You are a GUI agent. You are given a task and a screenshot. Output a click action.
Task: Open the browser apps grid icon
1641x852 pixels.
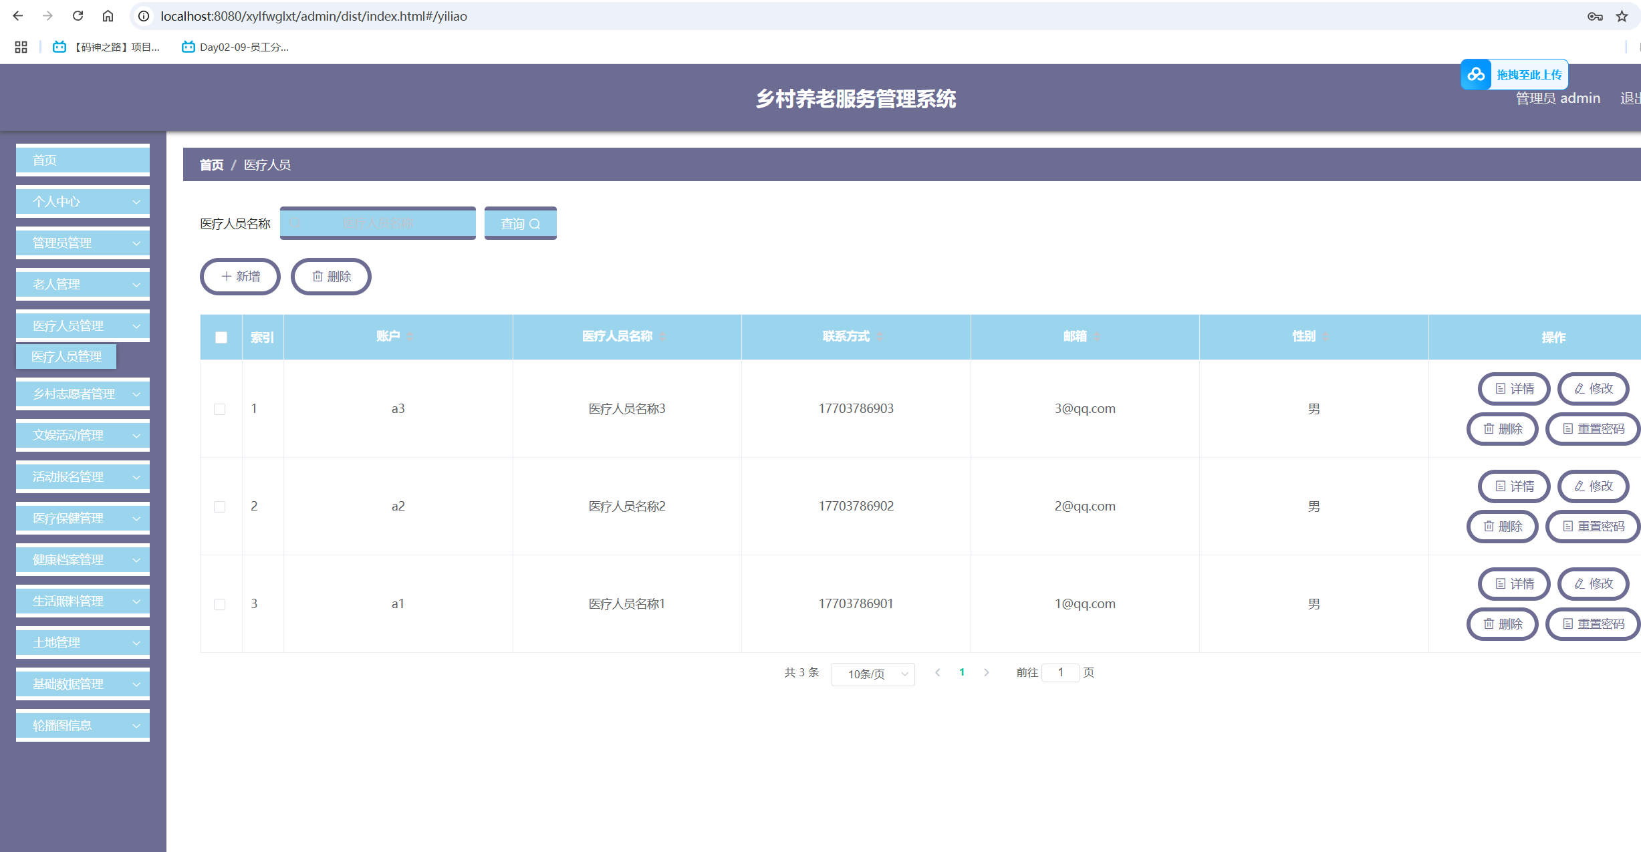click(x=21, y=47)
